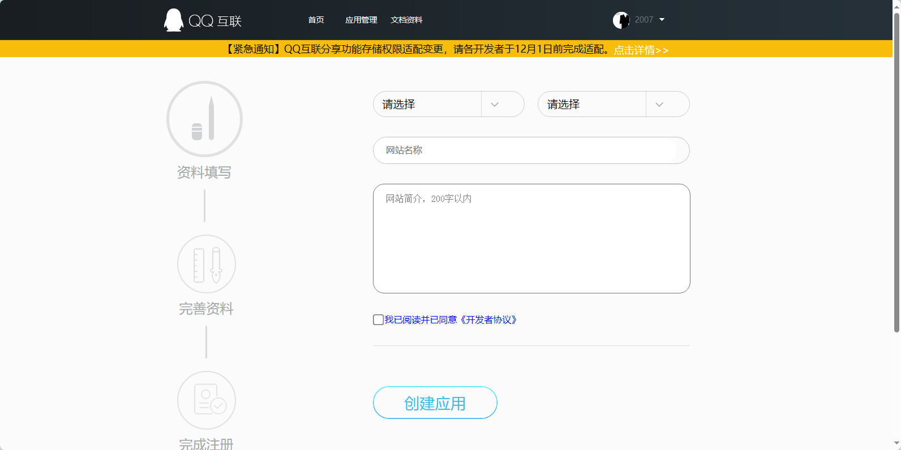Open 文档资料 in navigation bar
Viewport: 901px width, 450px height.
coord(406,20)
